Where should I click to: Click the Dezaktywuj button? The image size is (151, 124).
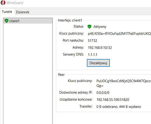(98, 63)
